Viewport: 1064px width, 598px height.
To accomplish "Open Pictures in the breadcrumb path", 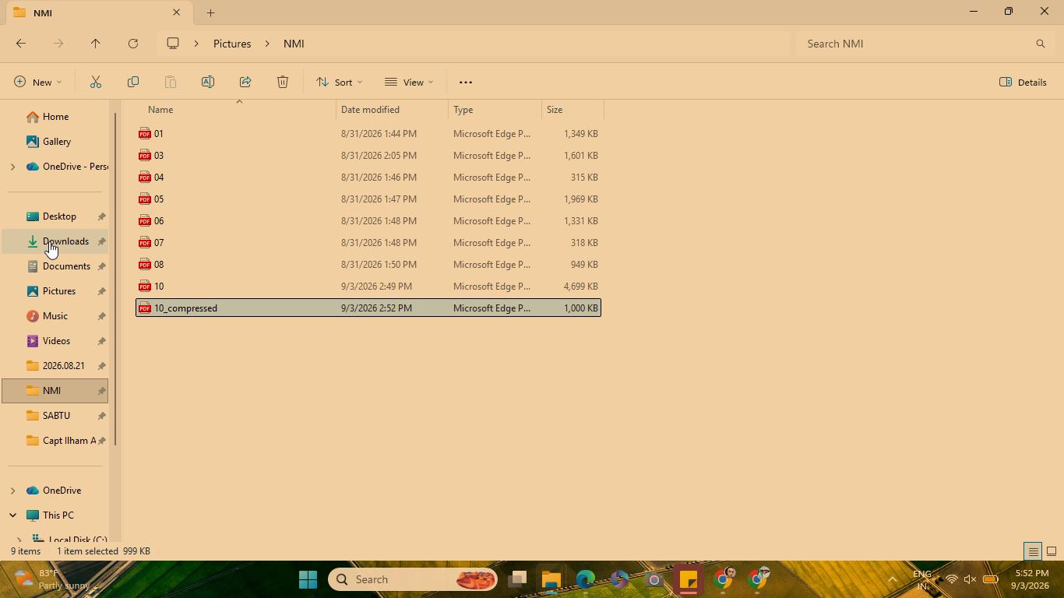I will point(232,44).
